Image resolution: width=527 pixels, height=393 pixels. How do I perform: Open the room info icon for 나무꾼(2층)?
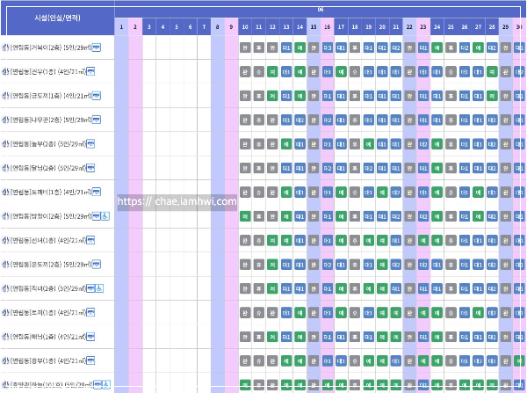point(97,120)
